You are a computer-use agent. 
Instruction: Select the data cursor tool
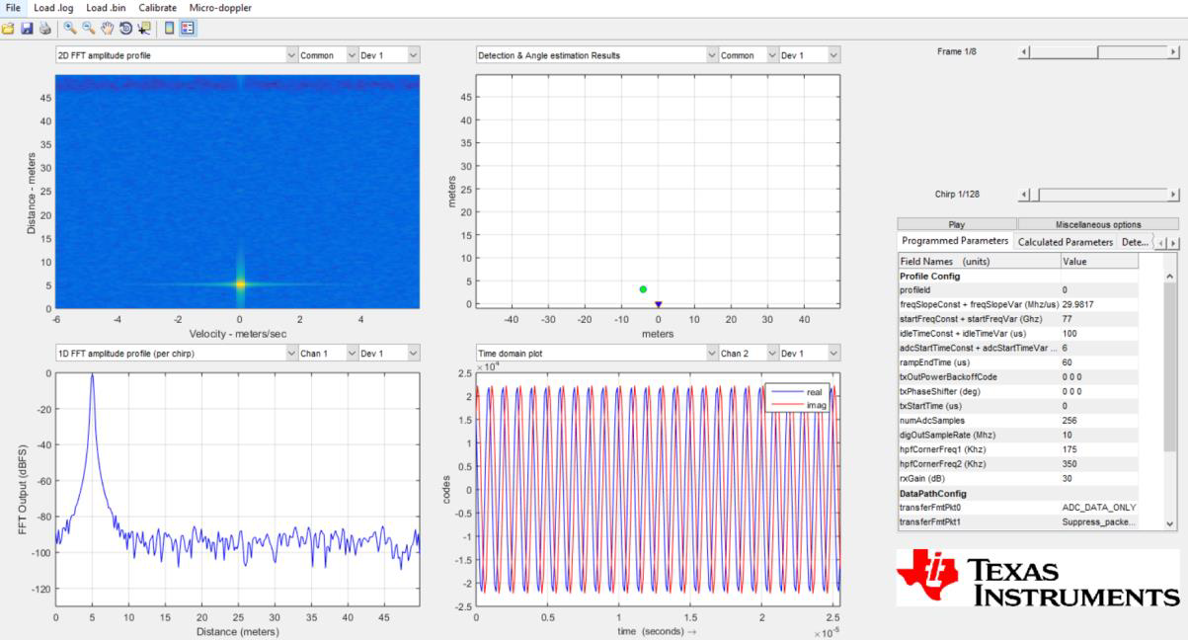(x=145, y=29)
